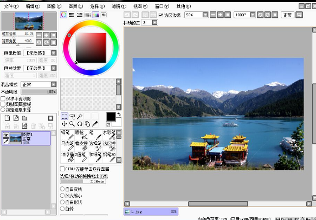Choose the 铅笔30 brush
This screenshot has width=316, height=220.
(x=109, y=157)
